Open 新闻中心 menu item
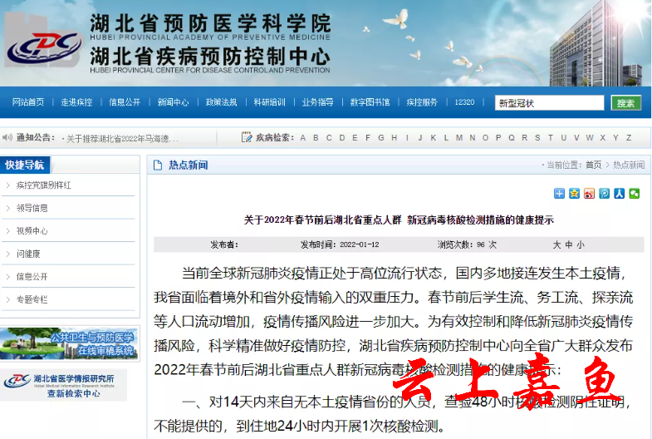The height and width of the screenshot is (439, 652). [173, 102]
